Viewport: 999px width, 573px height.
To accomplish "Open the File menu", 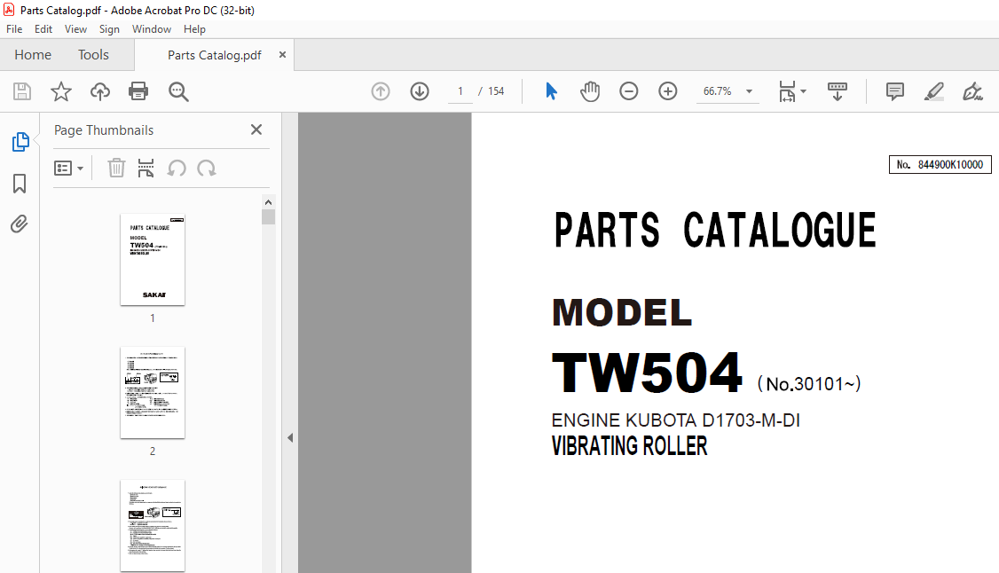I will point(14,29).
